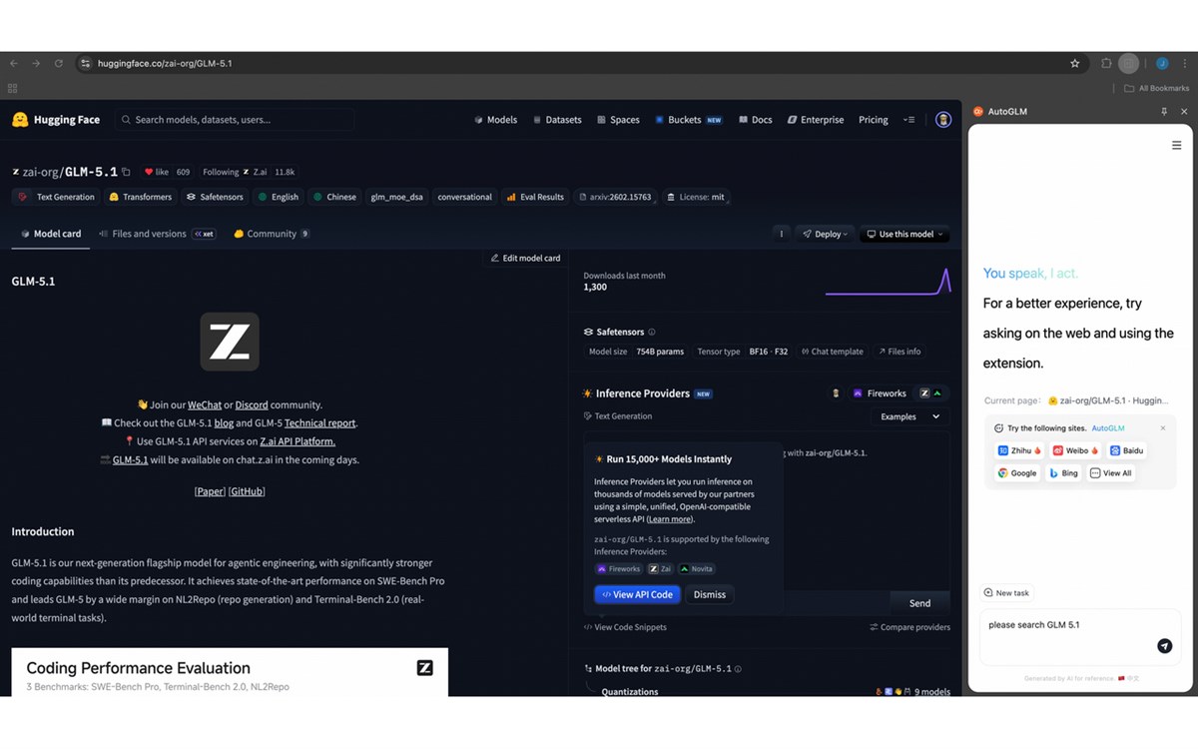This screenshot has width=1198, height=749.
Task: Open Datasets in the navigation bar
Action: tap(557, 120)
